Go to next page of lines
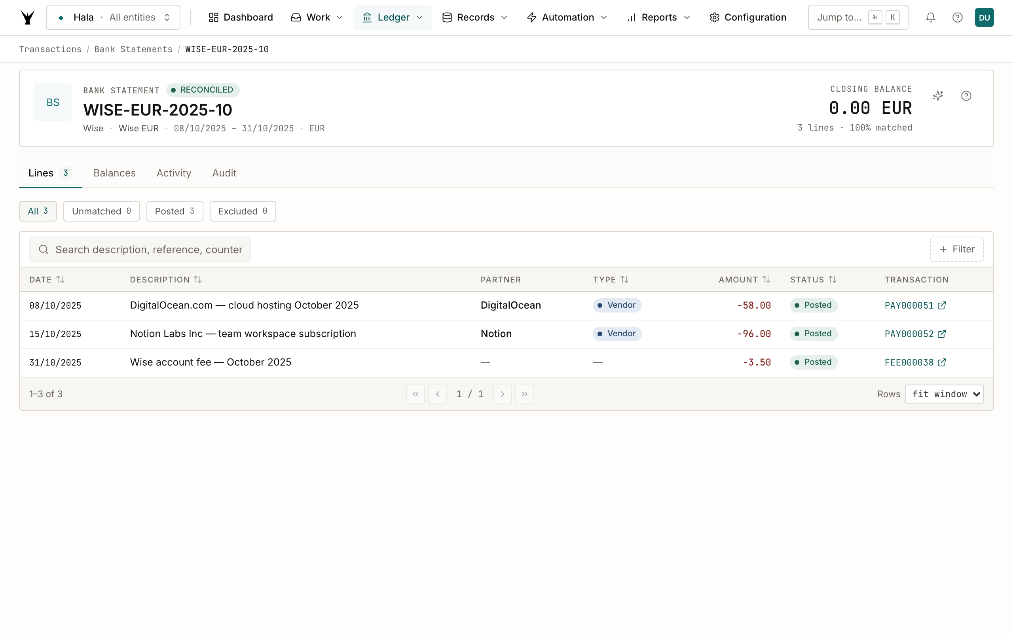The image size is (1013, 633). pyautogui.click(x=502, y=394)
